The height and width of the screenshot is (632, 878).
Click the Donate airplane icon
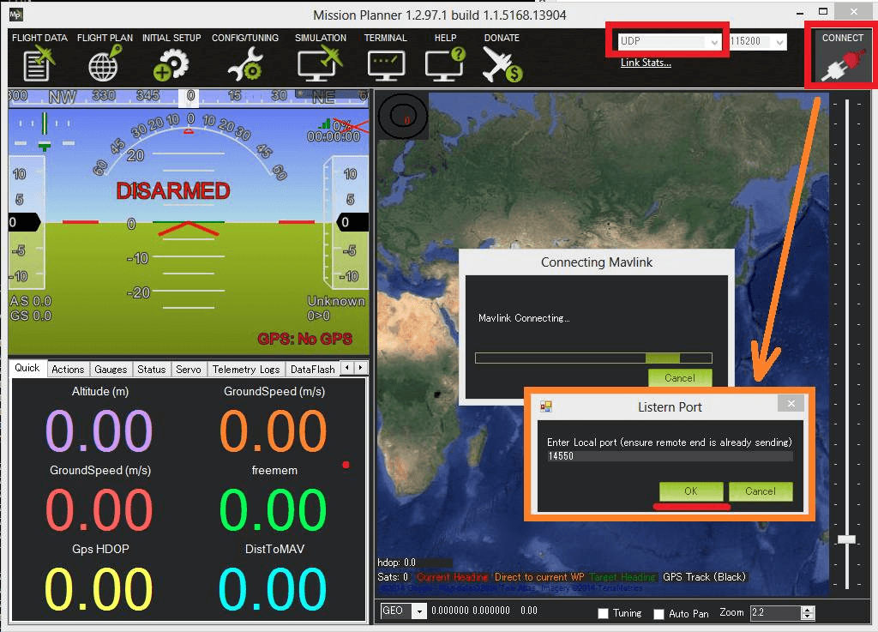[502, 62]
